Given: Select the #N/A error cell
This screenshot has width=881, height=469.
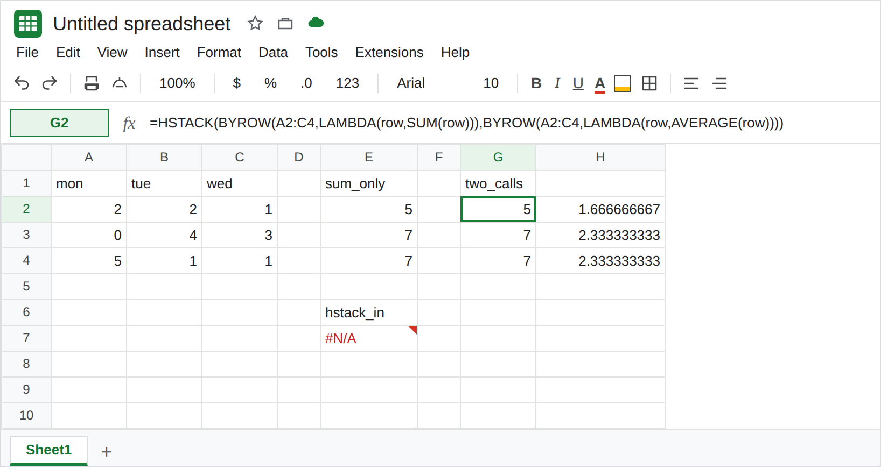Looking at the screenshot, I should tap(369, 338).
